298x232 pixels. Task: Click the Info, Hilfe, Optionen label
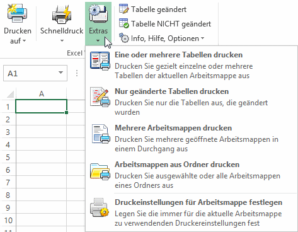click(165, 38)
